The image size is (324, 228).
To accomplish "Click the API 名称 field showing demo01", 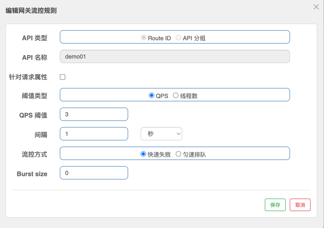I will tap(174, 57).
